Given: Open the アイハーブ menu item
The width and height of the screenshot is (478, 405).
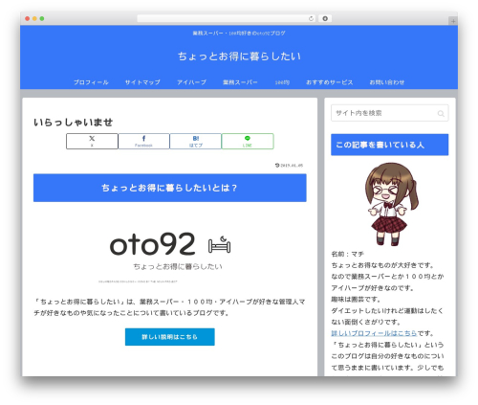Looking at the screenshot, I should [191, 82].
